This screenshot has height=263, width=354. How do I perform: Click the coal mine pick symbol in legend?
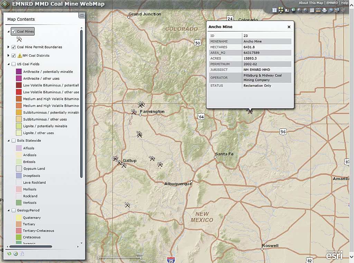(x=19, y=39)
